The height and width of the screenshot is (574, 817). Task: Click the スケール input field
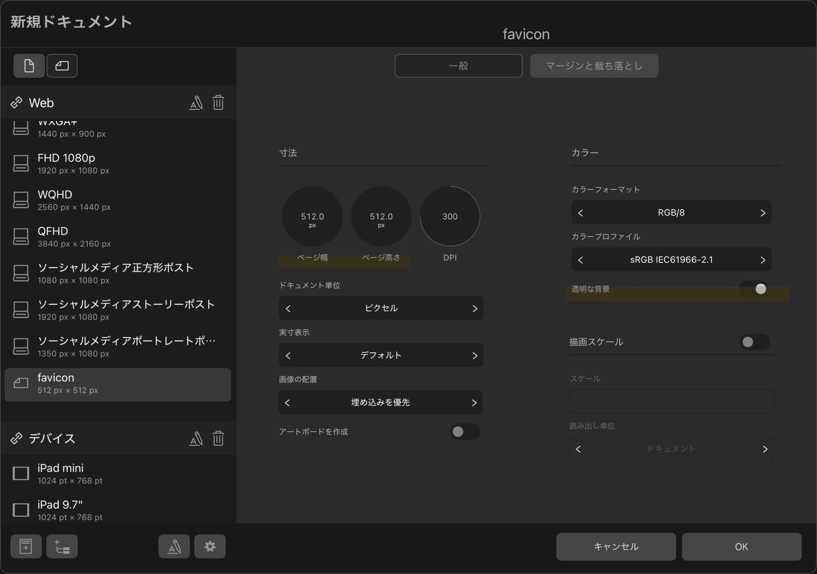point(671,401)
